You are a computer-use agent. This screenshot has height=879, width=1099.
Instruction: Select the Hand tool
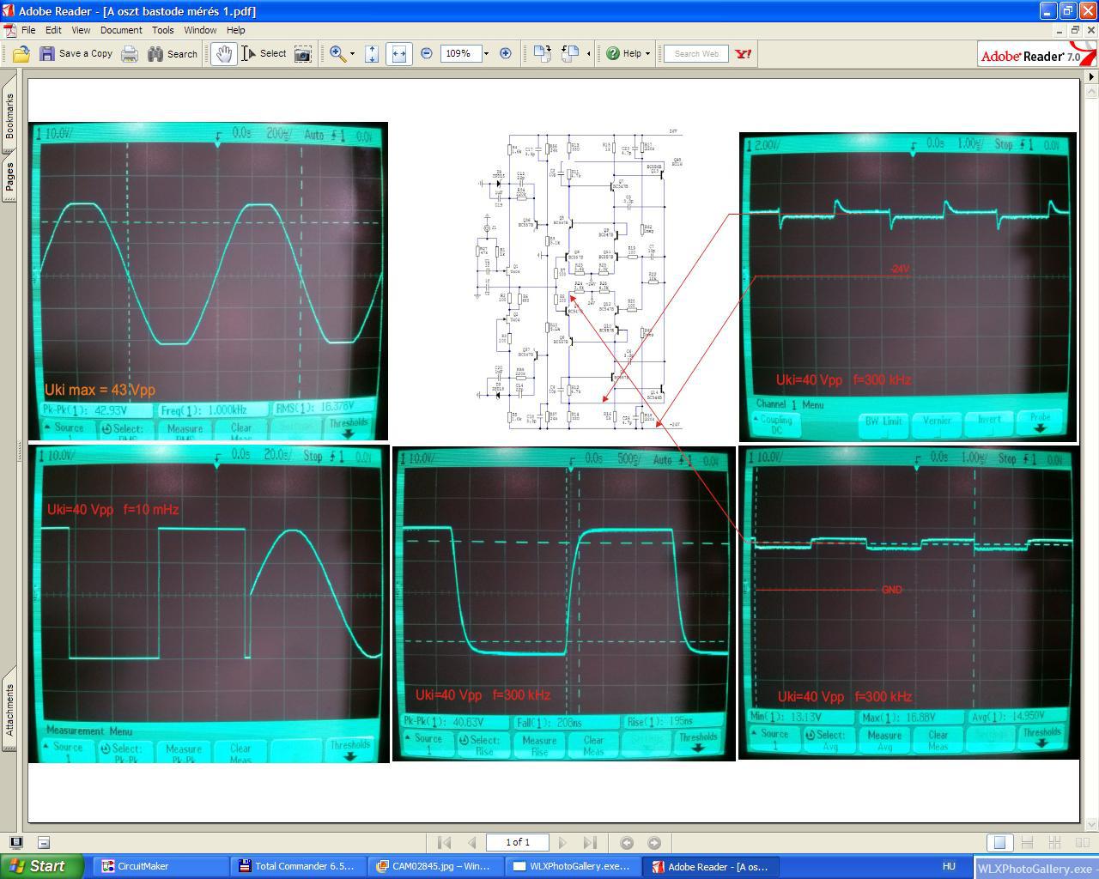[x=223, y=54]
